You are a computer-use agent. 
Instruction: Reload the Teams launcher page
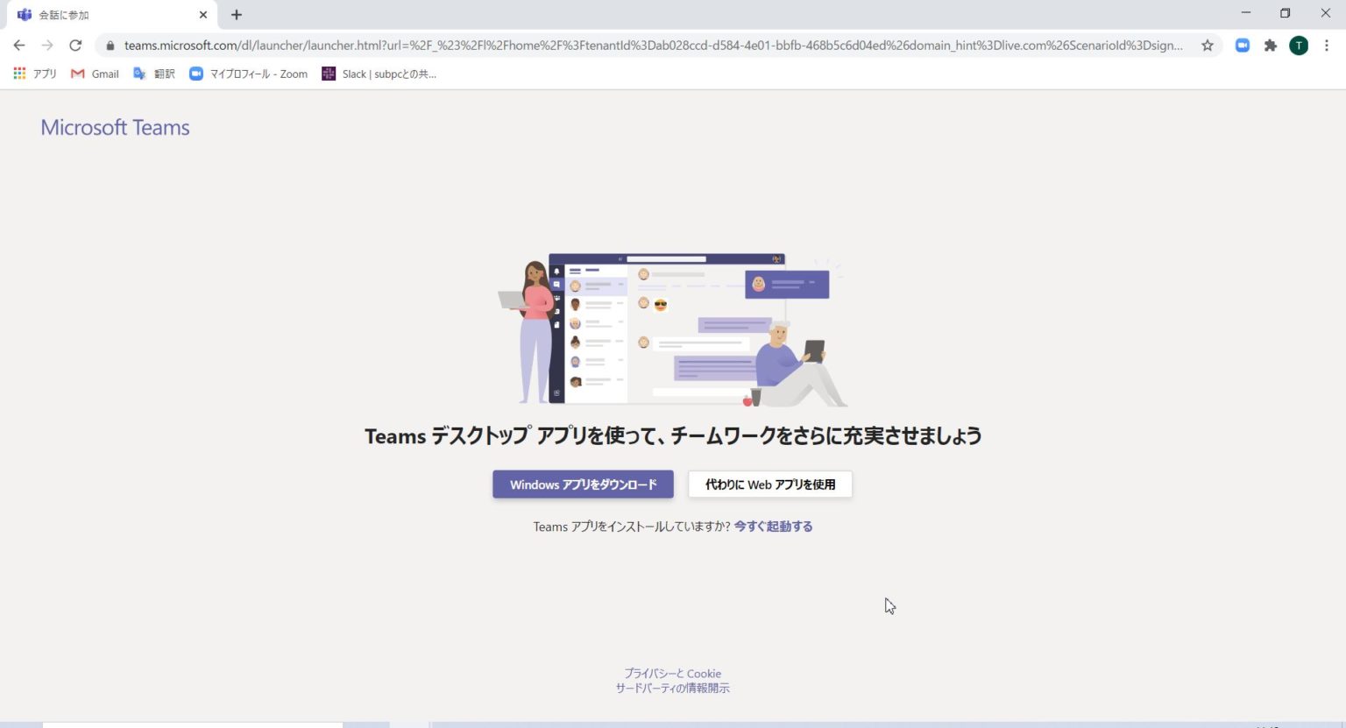coord(75,46)
